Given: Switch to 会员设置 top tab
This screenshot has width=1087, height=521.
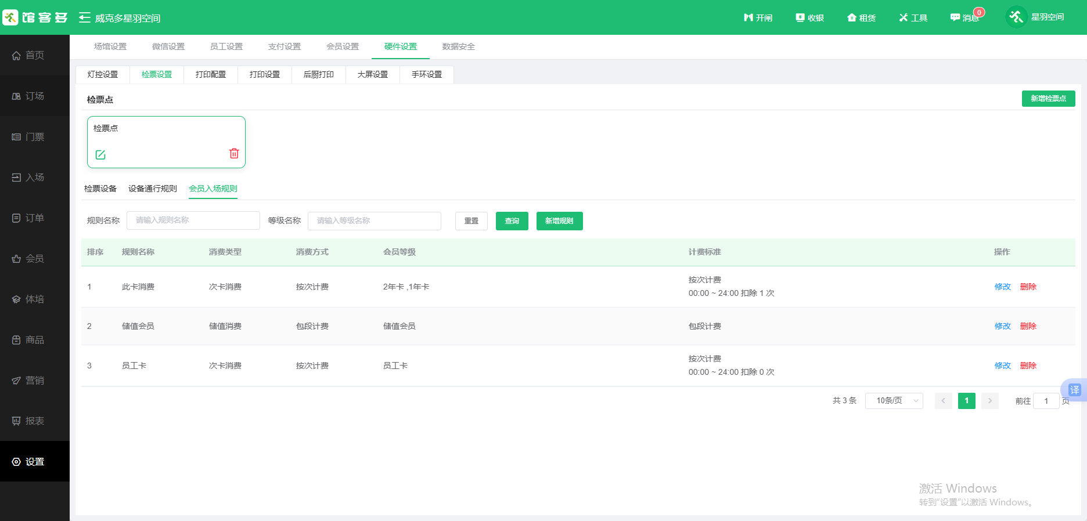Looking at the screenshot, I should pyautogui.click(x=343, y=46).
